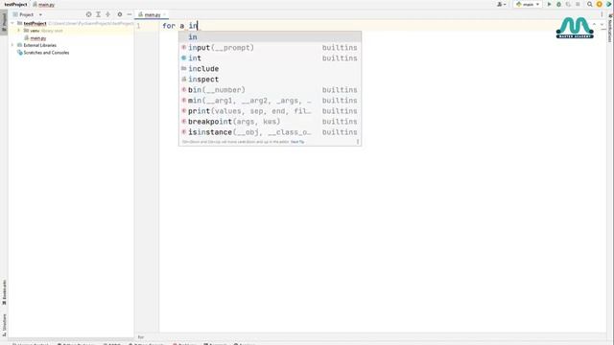This screenshot has height=345, width=614.
Task: Click the orange IDE updates icon
Action: pyautogui.click(x=599, y=4)
